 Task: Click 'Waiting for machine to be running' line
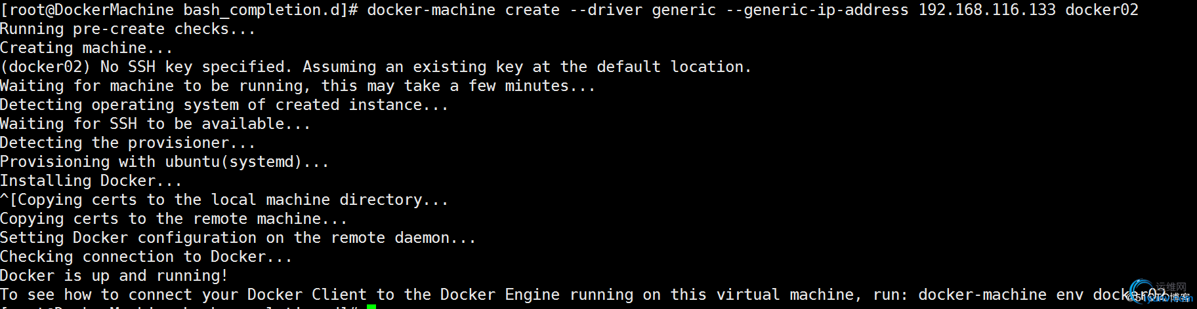[x=298, y=86]
